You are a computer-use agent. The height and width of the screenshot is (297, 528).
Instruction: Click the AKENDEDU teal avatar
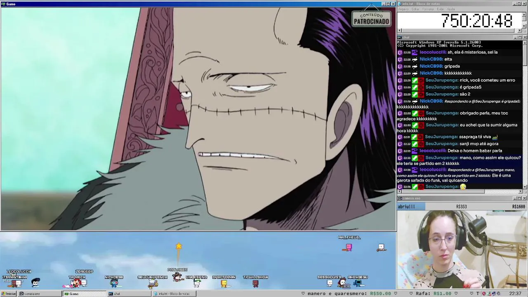tap(358, 283)
